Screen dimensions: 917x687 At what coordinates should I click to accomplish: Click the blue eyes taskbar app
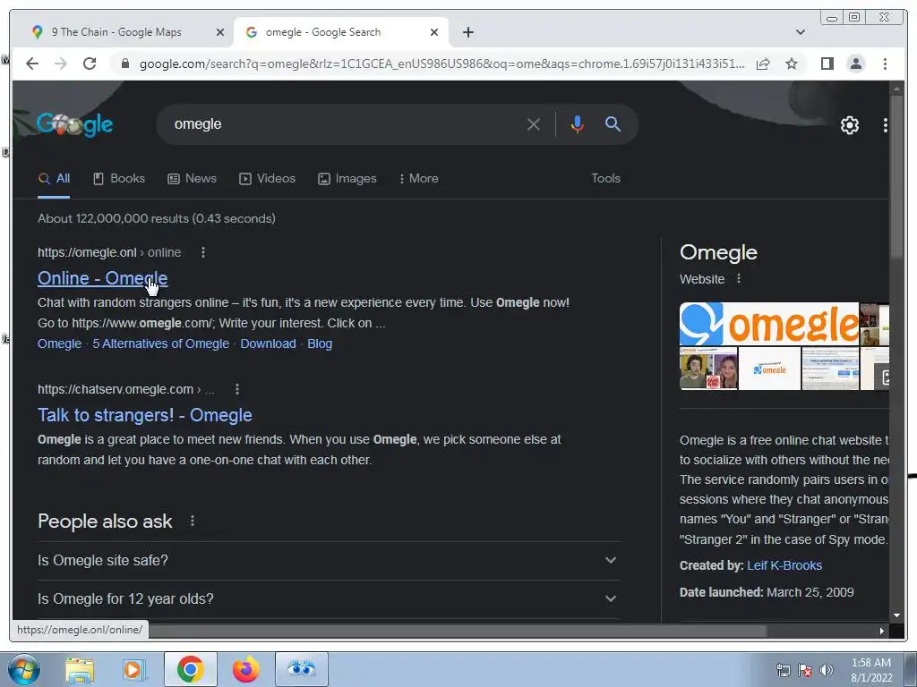click(x=301, y=669)
